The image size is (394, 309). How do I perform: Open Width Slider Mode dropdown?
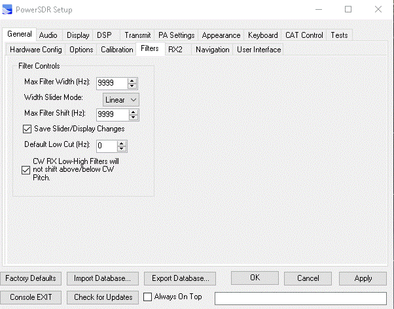(121, 100)
